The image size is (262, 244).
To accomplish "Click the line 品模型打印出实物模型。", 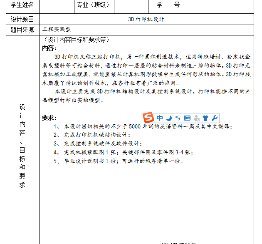I will [x=73, y=100].
